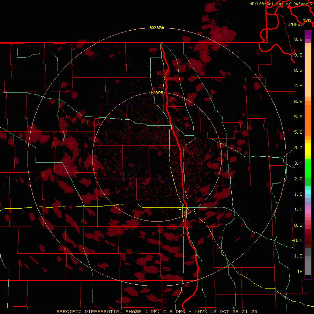Viewport: 314px width, 314px height.
Task: Select the 2.6 value on the scale
Action: [298, 179]
